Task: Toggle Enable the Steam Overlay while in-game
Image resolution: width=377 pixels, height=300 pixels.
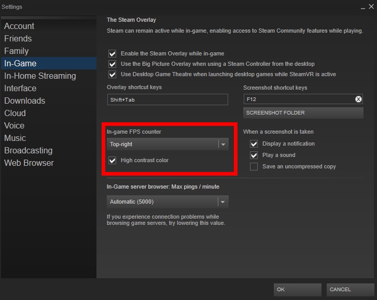Action: [x=113, y=53]
